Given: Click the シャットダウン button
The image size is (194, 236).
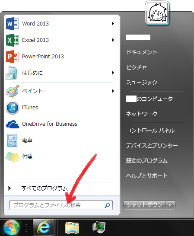Looking at the screenshot, I should point(144,205).
